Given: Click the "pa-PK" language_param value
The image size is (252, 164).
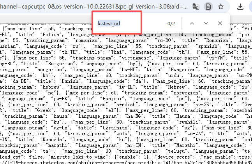Looking at the screenshot, I should tap(61, 99).
